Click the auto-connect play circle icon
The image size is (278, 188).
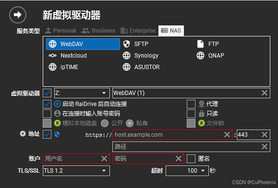click(57, 104)
